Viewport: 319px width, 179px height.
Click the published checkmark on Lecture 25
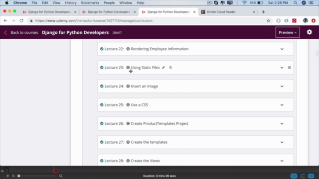pyautogui.click(x=102, y=105)
